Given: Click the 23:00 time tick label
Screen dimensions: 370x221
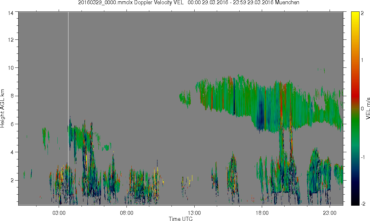Looking at the screenshot, I should click(x=330, y=213).
